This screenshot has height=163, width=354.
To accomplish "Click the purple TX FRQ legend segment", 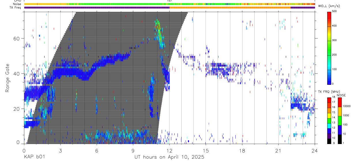I will click(x=329, y=135).
